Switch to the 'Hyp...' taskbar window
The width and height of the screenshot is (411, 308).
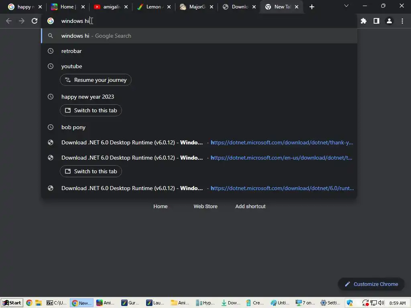click(x=205, y=303)
